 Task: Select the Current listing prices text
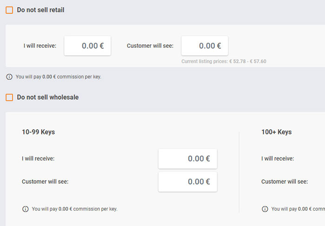coord(224,61)
